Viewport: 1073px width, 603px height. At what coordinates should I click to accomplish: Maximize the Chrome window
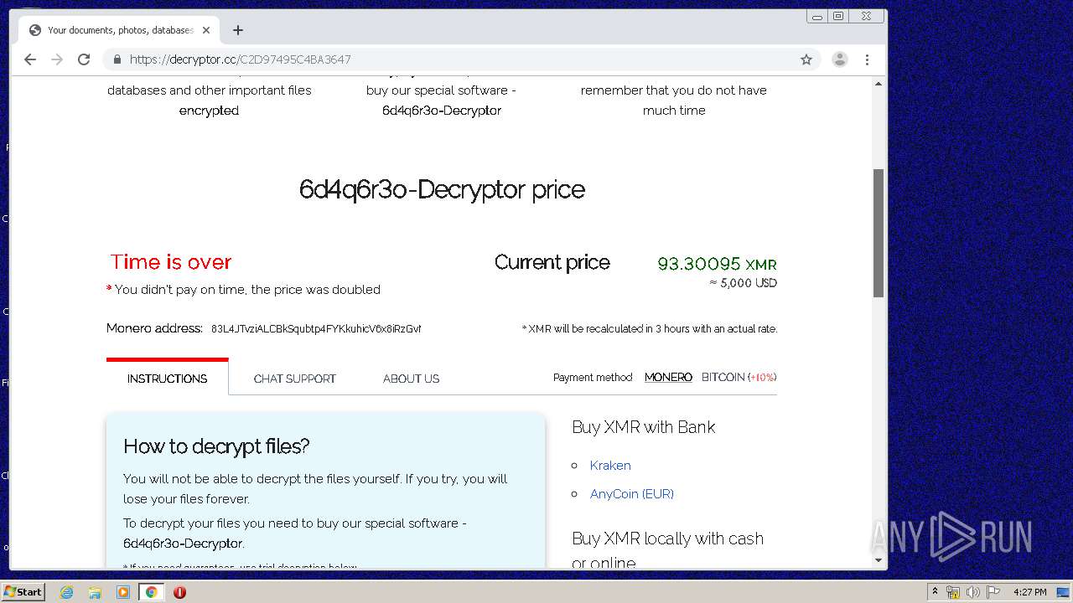coord(838,16)
